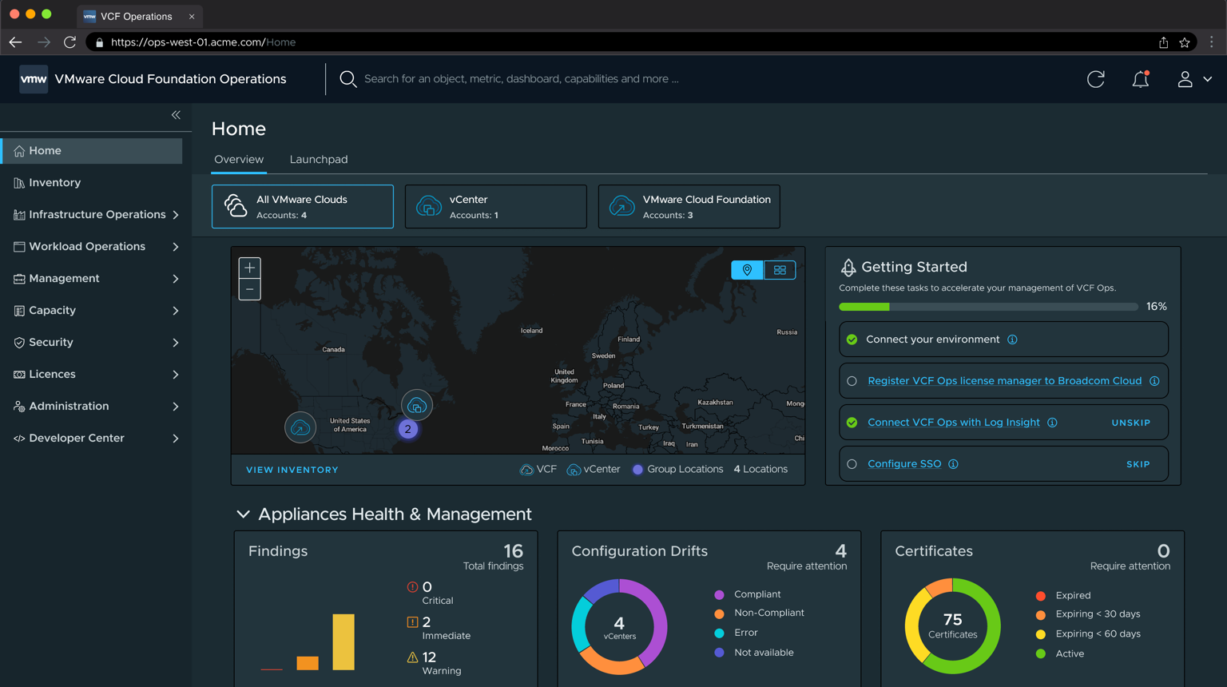Click the notifications bell icon
This screenshot has height=687, width=1227.
pyautogui.click(x=1140, y=79)
